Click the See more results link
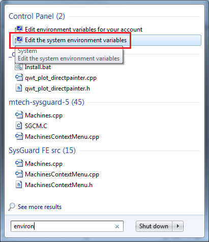 click(40, 207)
